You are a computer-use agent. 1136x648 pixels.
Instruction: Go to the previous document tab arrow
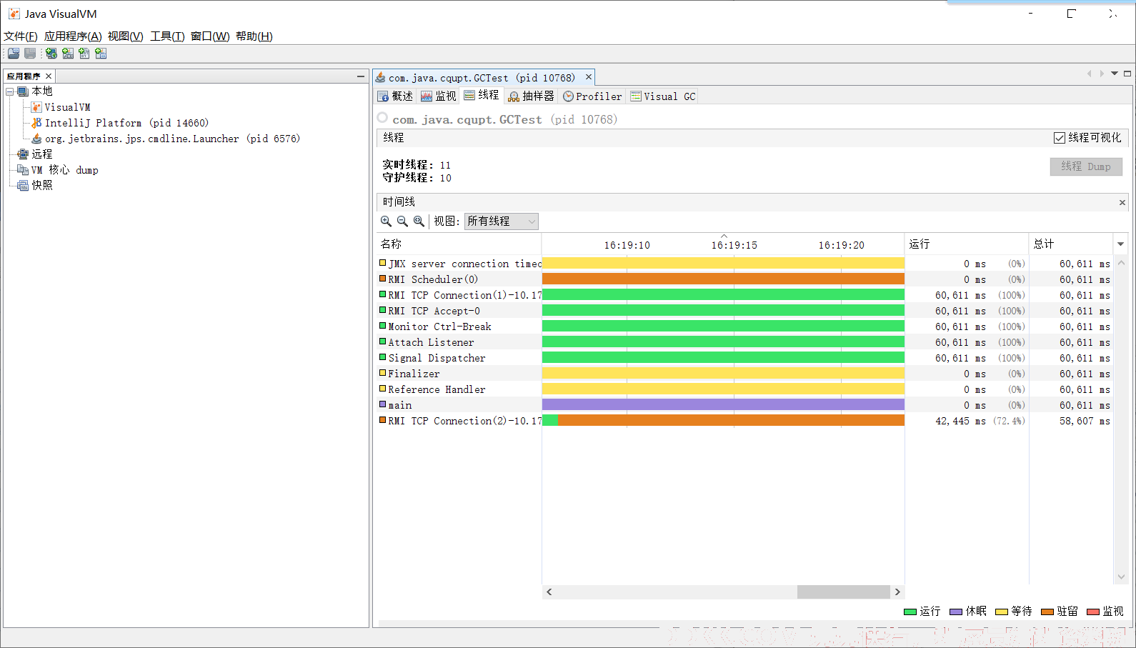pyautogui.click(x=1089, y=74)
